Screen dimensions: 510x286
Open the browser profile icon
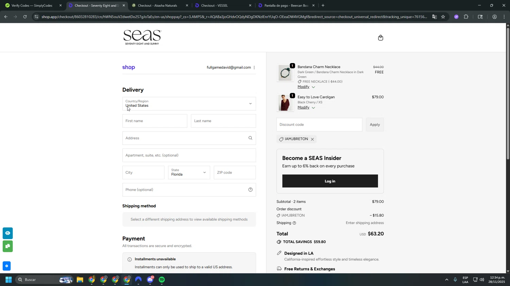pyautogui.click(x=494, y=17)
